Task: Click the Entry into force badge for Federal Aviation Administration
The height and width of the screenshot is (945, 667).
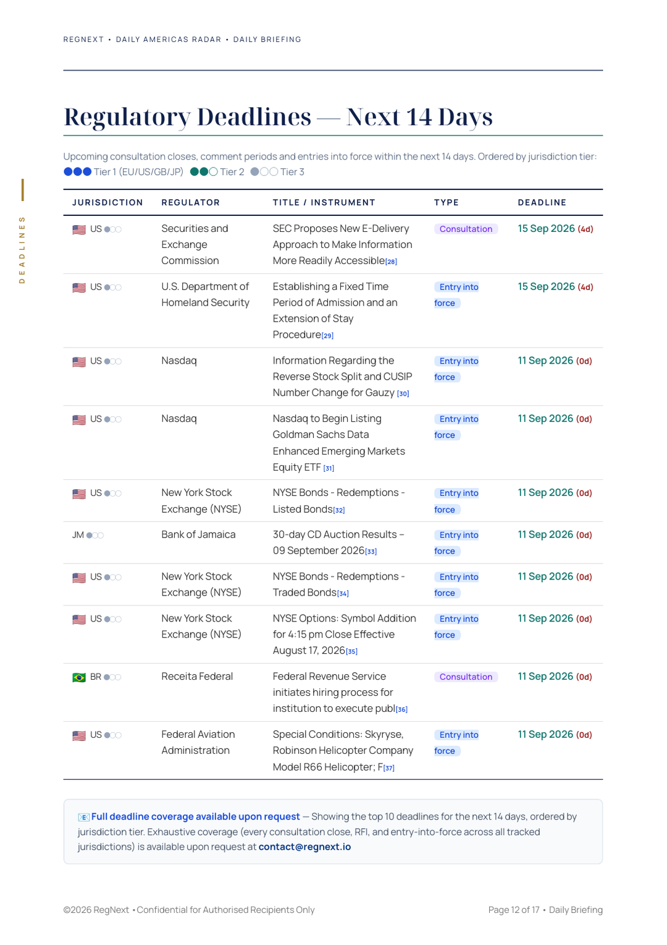Action: click(x=457, y=743)
